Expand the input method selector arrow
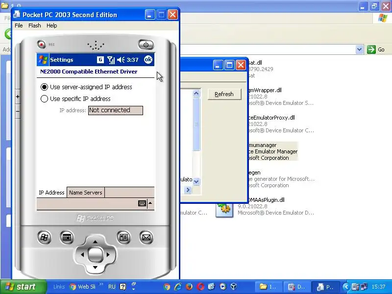Viewport: 392px width, 294px height. point(150,203)
